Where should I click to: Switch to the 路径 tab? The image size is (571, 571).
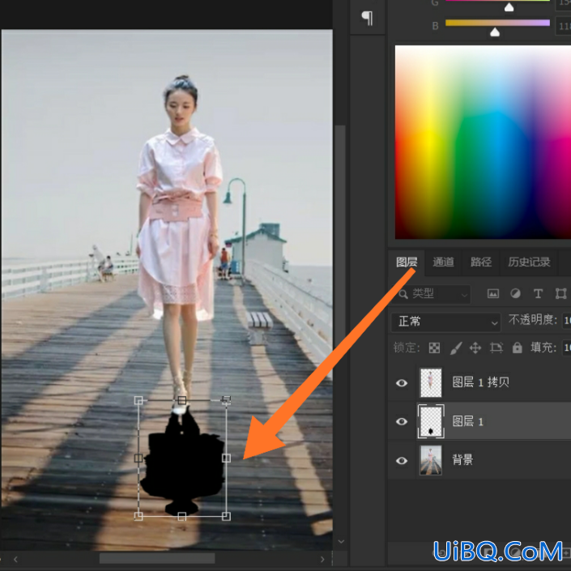pos(480,262)
